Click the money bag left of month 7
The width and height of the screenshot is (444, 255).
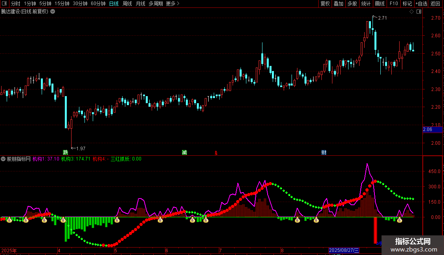tap(206, 220)
